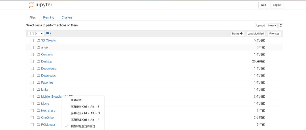Viewport: 306px width, 130px height.
Task: Tick the Favorites checkbox
Action: 32,82
